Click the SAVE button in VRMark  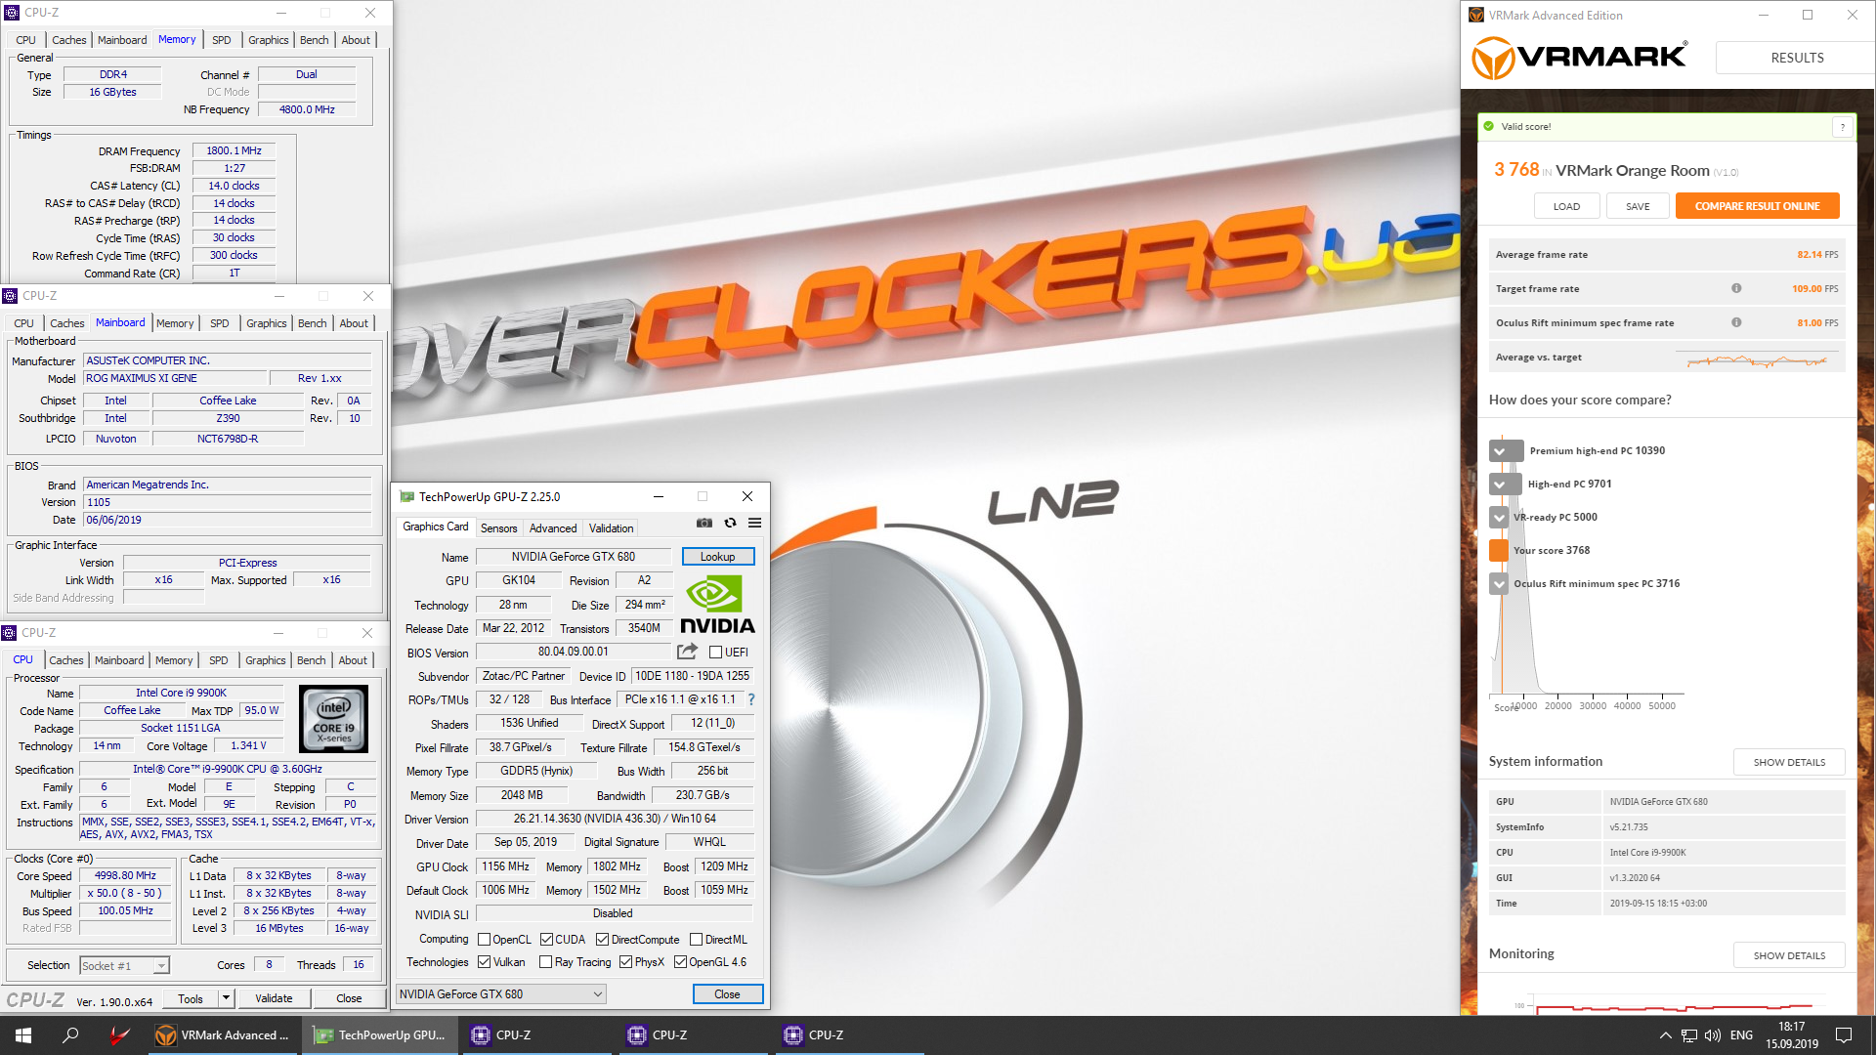click(1638, 206)
